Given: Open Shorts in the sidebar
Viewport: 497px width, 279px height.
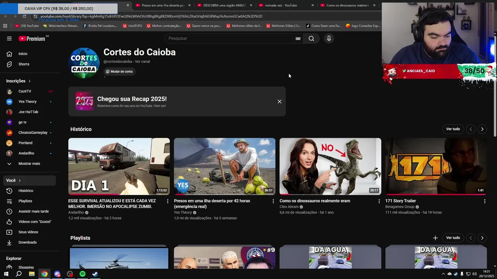Looking at the screenshot, I should click(x=24, y=64).
